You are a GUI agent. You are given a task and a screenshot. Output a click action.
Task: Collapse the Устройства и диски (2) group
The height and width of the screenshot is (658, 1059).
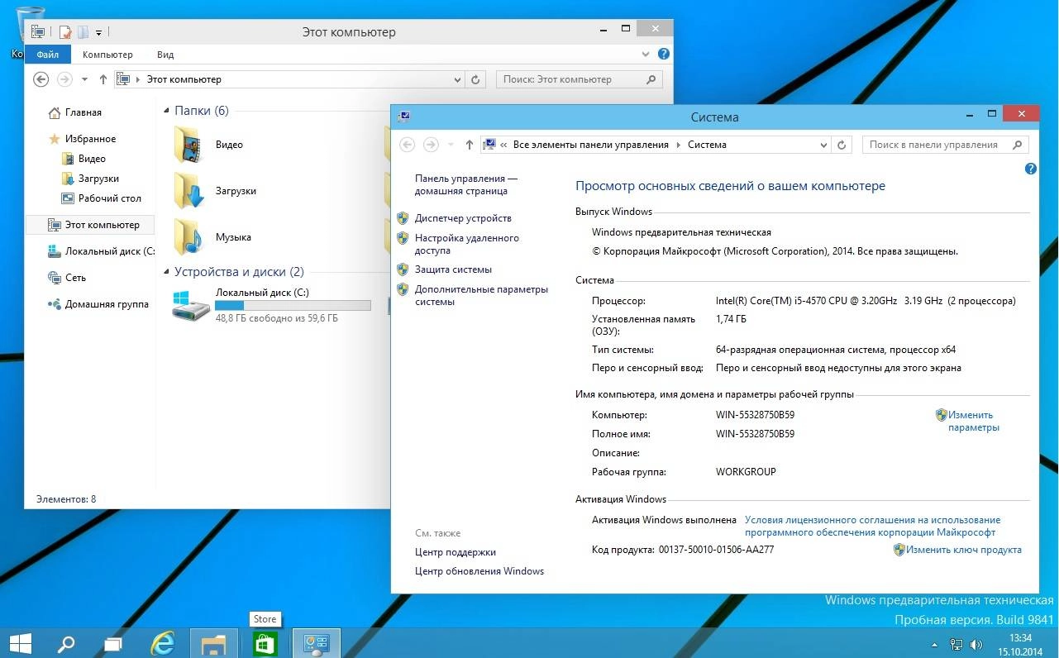(x=165, y=272)
